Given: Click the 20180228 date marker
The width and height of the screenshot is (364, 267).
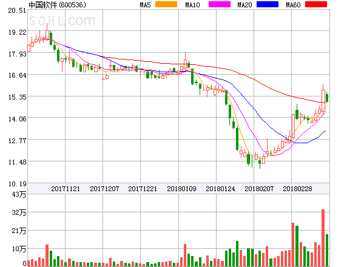Looking at the screenshot, I should coord(297,189).
